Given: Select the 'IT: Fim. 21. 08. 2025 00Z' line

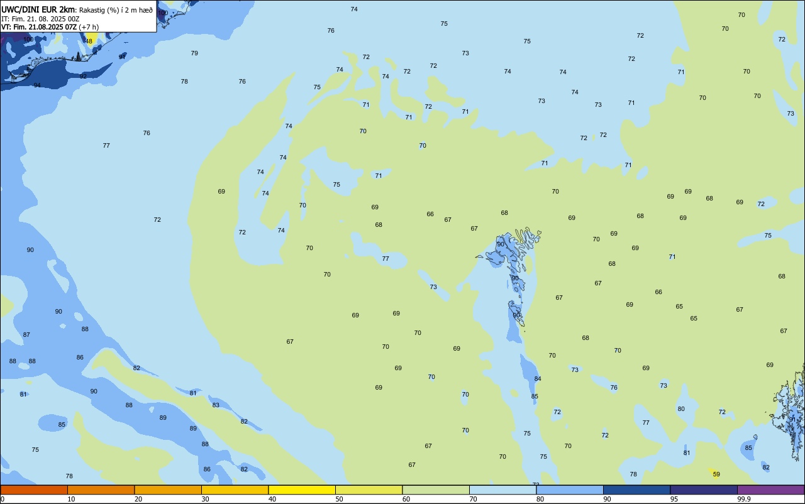Looking at the screenshot, I should click(40, 19).
